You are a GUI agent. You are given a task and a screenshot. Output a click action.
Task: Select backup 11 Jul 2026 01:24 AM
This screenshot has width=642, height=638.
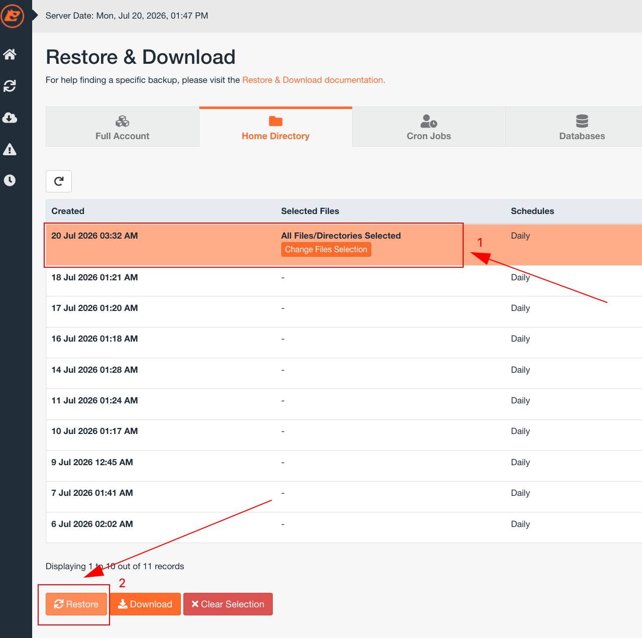344,404
